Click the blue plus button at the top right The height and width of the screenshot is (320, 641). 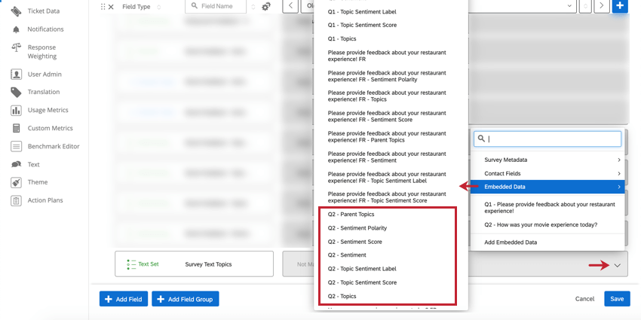pos(620,6)
